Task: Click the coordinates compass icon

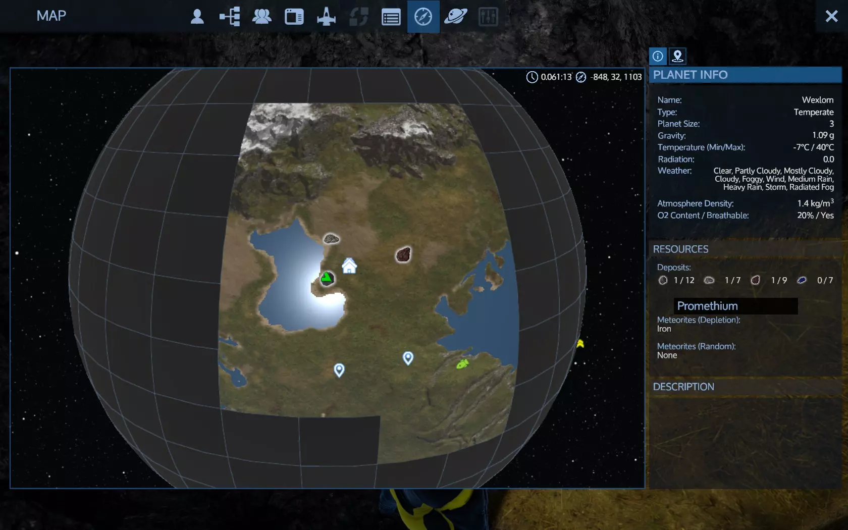Action: coord(581,77)
